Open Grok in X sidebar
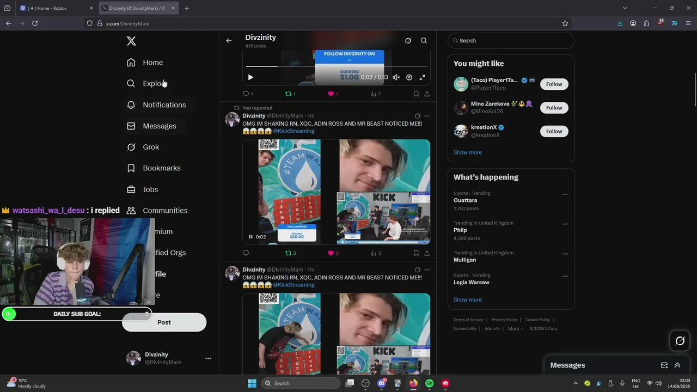Screen dimensions: 697x392 point(143,147)
